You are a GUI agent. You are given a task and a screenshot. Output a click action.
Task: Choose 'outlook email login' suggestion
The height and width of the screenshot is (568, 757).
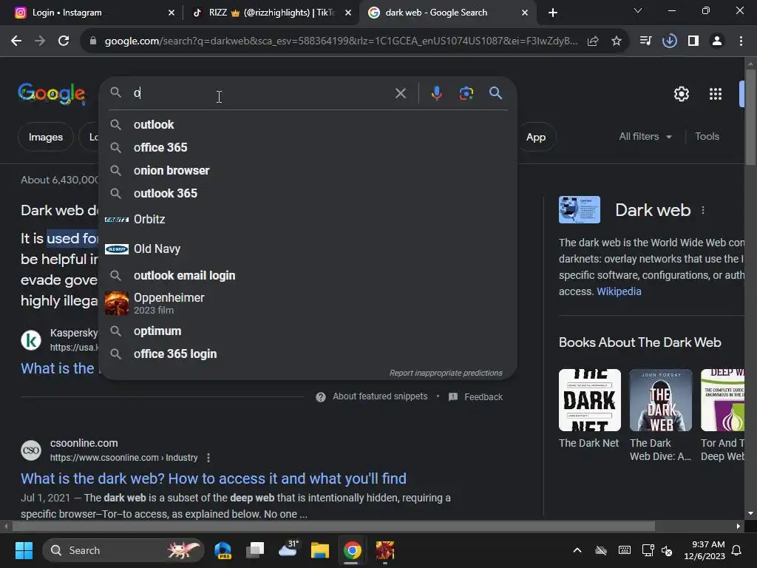308,275
